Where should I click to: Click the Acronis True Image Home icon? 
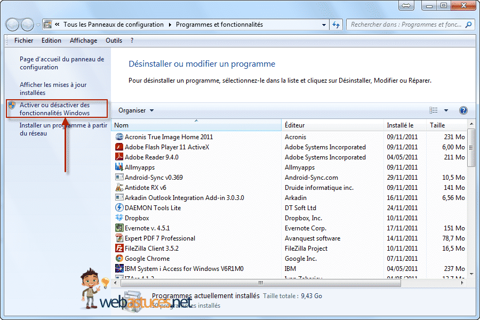119,137
